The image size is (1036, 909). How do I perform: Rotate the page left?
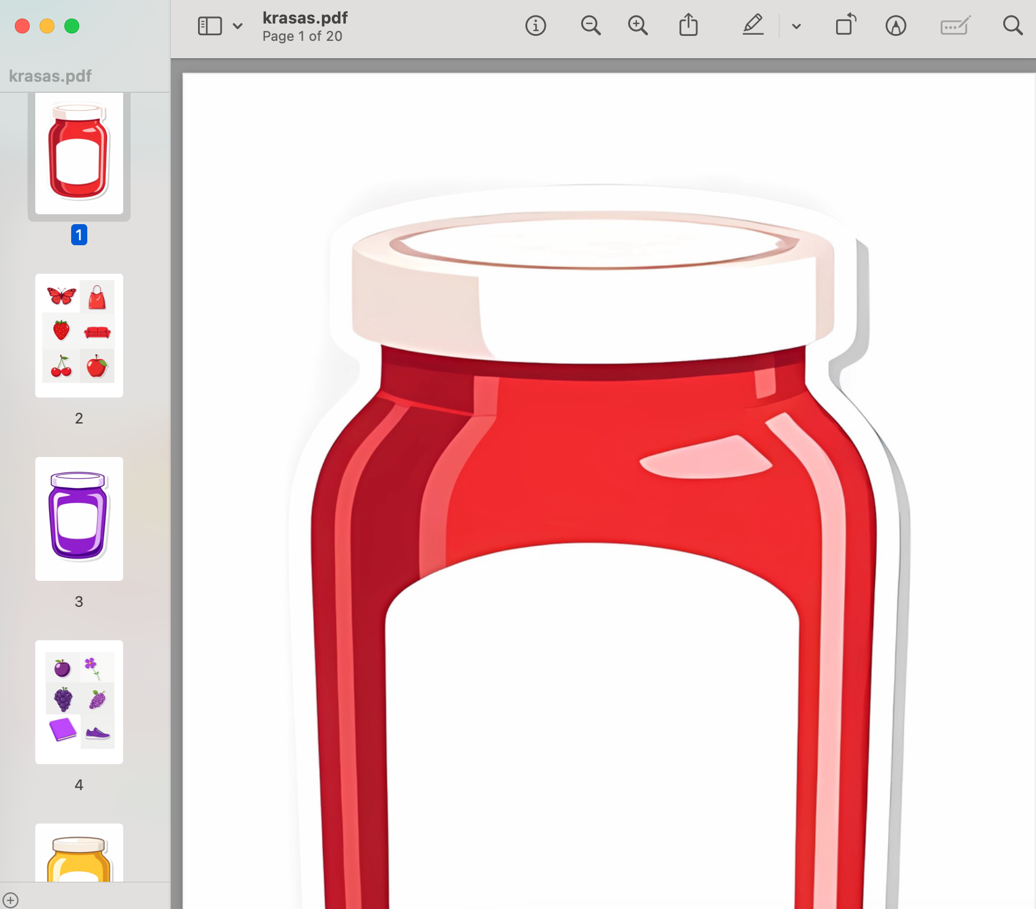tap(846, 25)
